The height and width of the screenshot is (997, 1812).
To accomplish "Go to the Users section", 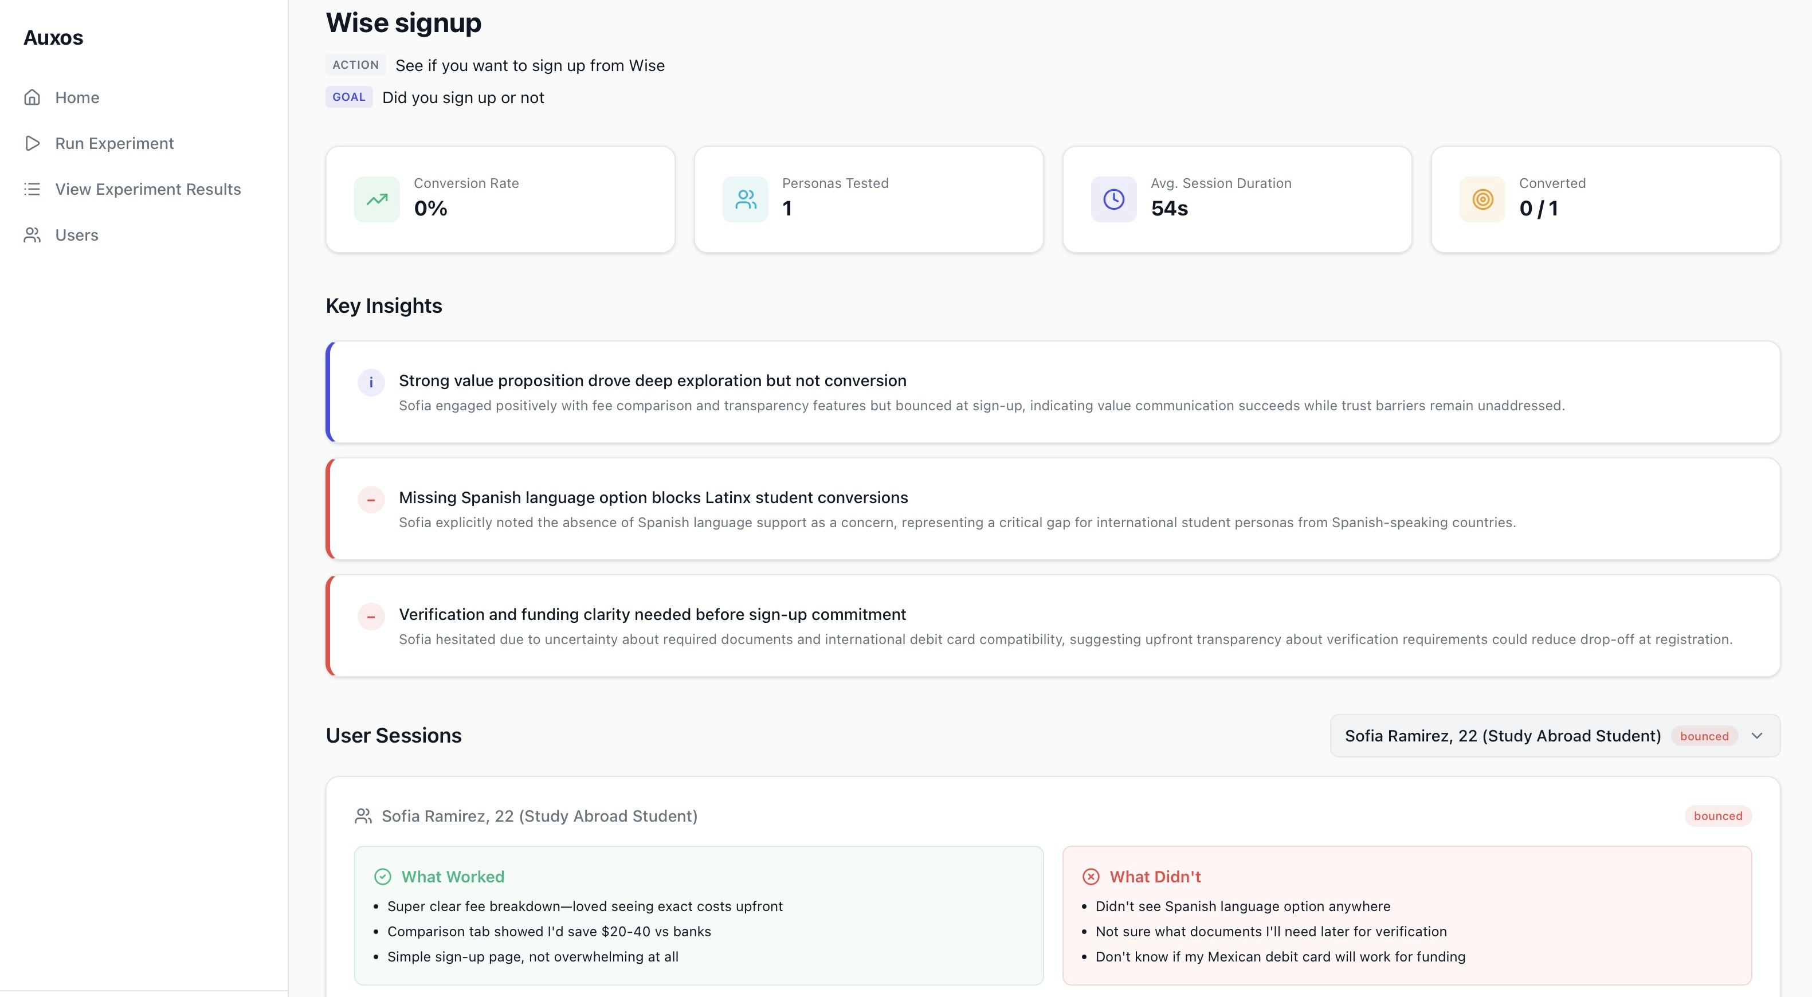I will point(76,235).
